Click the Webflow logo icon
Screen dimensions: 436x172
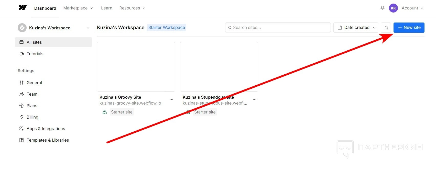tap(23, 8)
